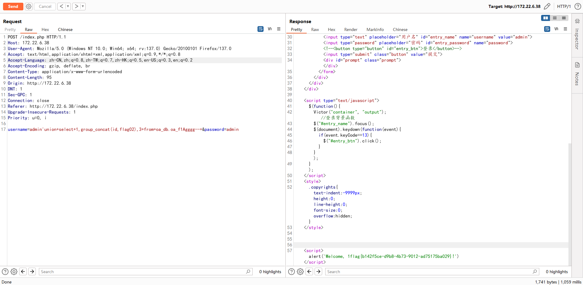The image size is (583, 285).
Task: Toggle word wrap in Response panel
Action: (x=547, y=29)
